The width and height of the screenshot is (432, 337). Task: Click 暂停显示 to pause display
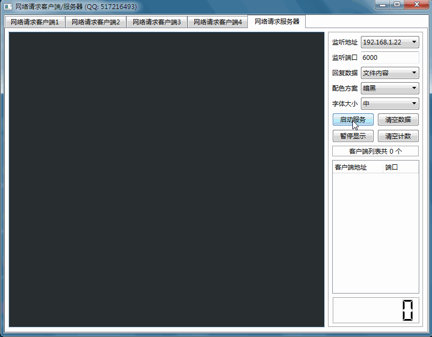coord(352,136)
